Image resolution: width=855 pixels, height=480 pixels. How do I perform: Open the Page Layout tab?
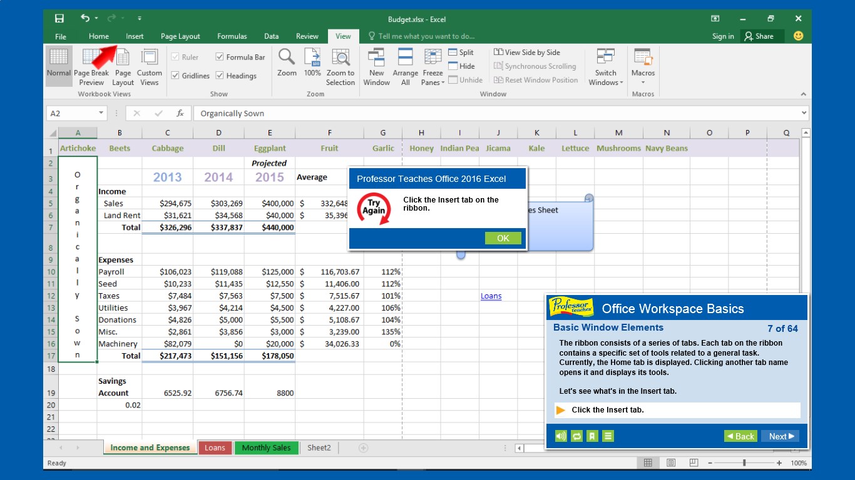180,36
